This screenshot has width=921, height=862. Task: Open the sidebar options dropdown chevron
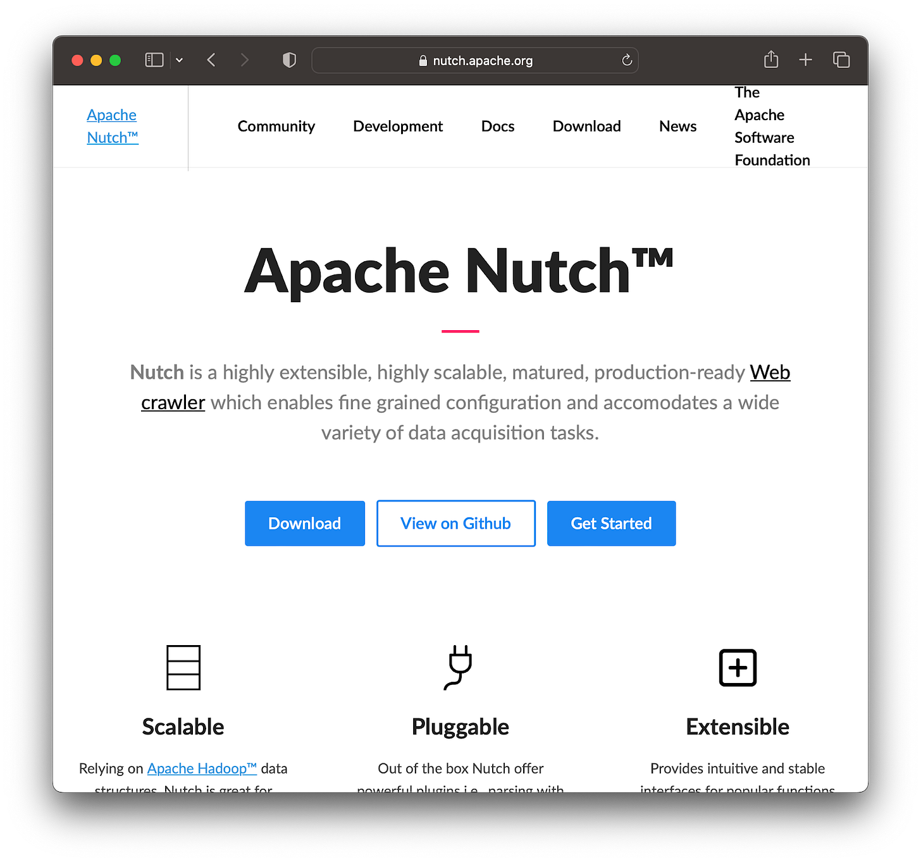pos(180,60)
